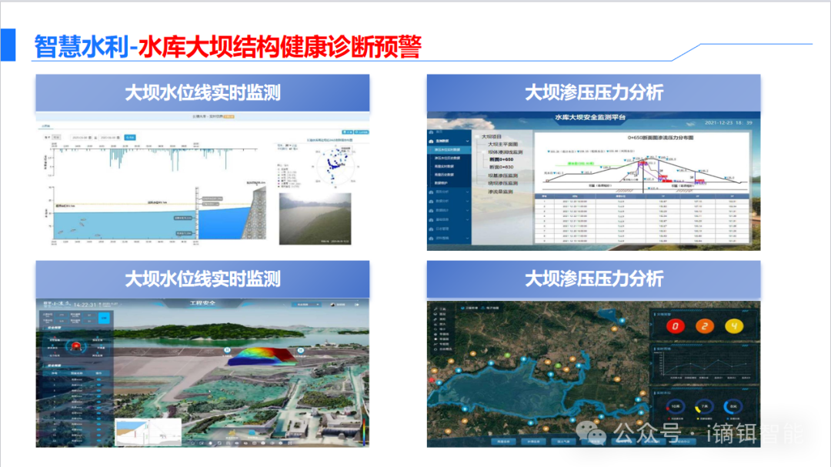Viewport: 831px width, 467px height.
Task: Click the yellow alert counter showing 4
Action: point(734,326)
